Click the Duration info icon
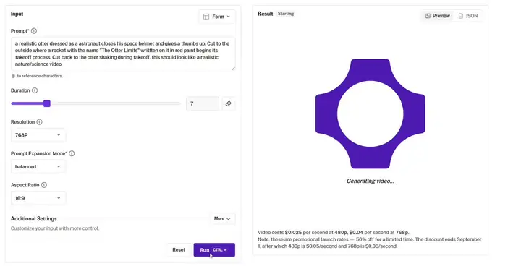Viewport: 521px width, 266px height. pyautogui.click(x=35, y=90)
